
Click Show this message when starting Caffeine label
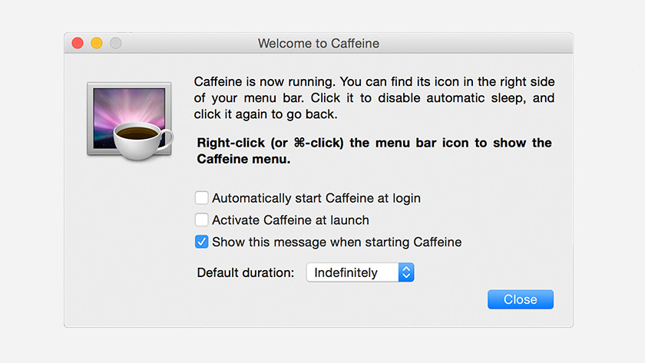(337, 243)
